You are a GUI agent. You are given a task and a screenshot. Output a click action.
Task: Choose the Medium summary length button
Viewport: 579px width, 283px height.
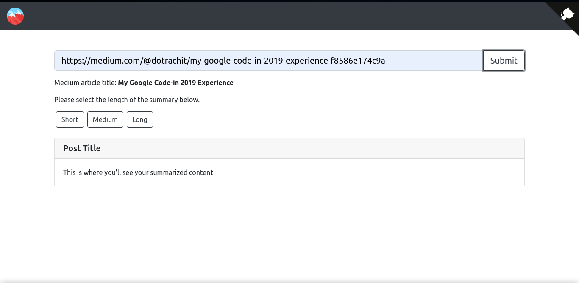click(x=105, y=119)
